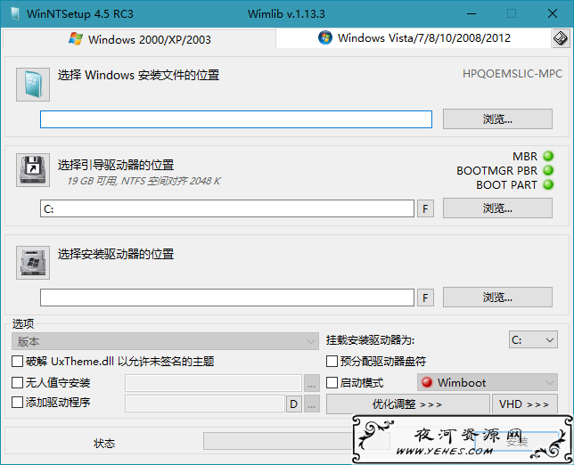
Task: Click the HPQOEMSLIC-MPC label
Action: pos(512,74)
